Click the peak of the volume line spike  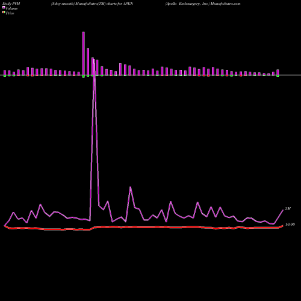click(95, 60)
